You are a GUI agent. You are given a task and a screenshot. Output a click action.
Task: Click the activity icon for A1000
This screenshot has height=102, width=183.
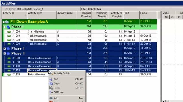9,32
